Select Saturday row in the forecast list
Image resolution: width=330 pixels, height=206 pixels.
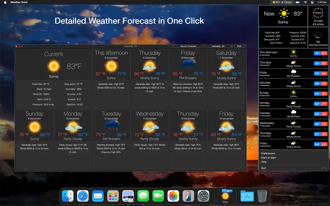[293, 84]
